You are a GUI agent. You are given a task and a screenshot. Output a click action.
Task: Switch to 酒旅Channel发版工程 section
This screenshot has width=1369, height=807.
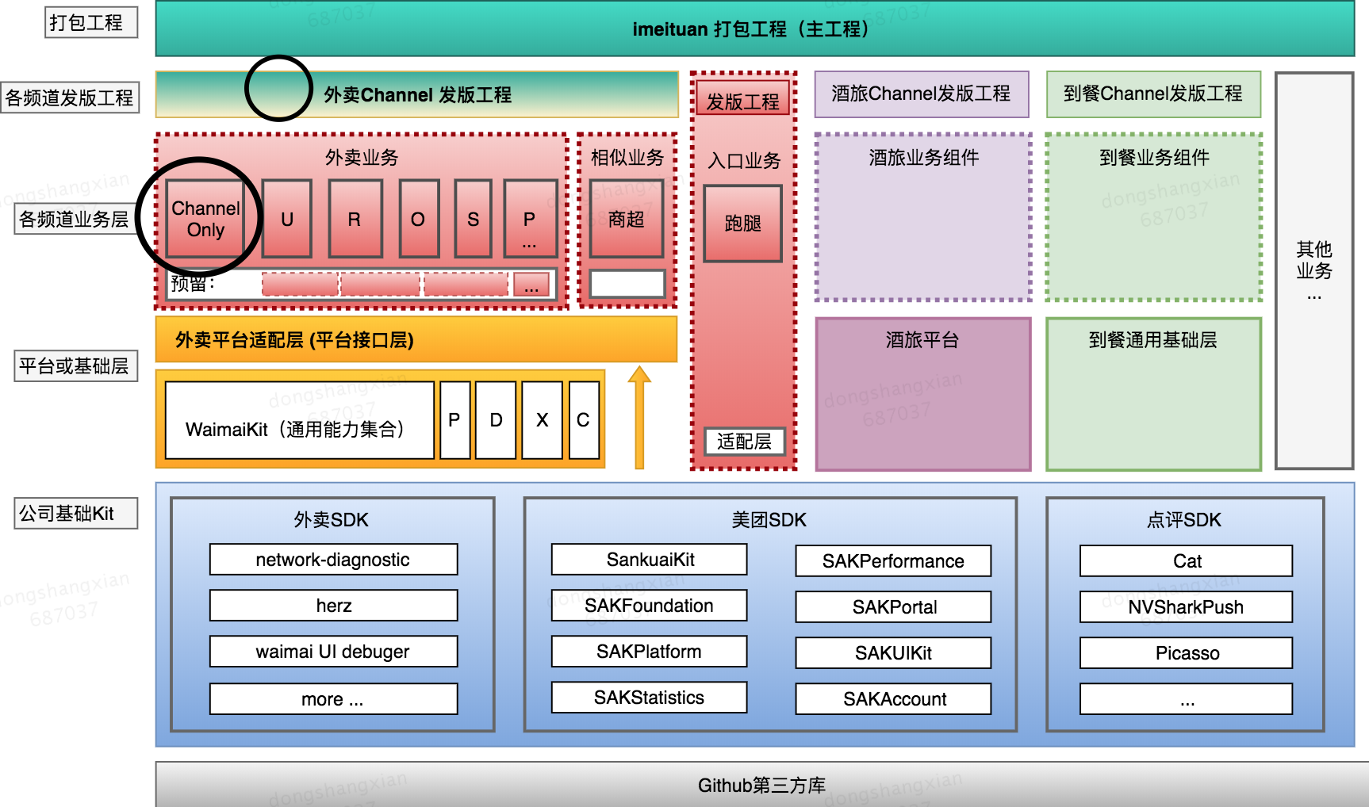[x=921, y=94]
